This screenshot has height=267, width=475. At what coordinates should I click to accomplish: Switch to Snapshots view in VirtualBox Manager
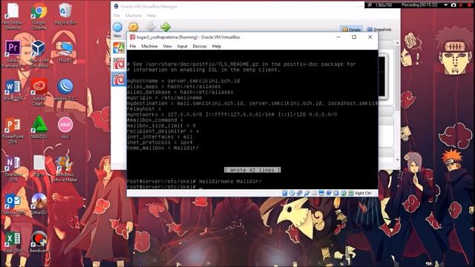[x=379, y=30]
